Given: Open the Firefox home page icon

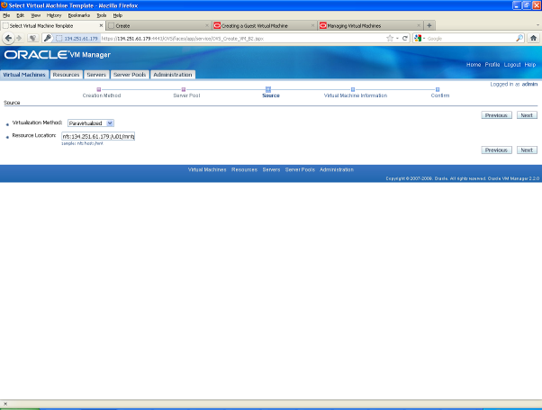Looking at the screenshot, I should [x=533, y=39].
